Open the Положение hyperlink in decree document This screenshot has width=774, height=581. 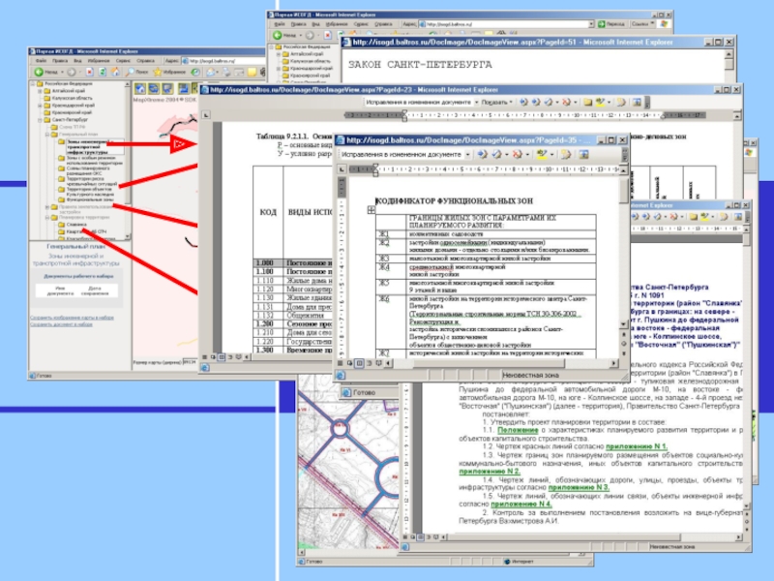[518, 430]
